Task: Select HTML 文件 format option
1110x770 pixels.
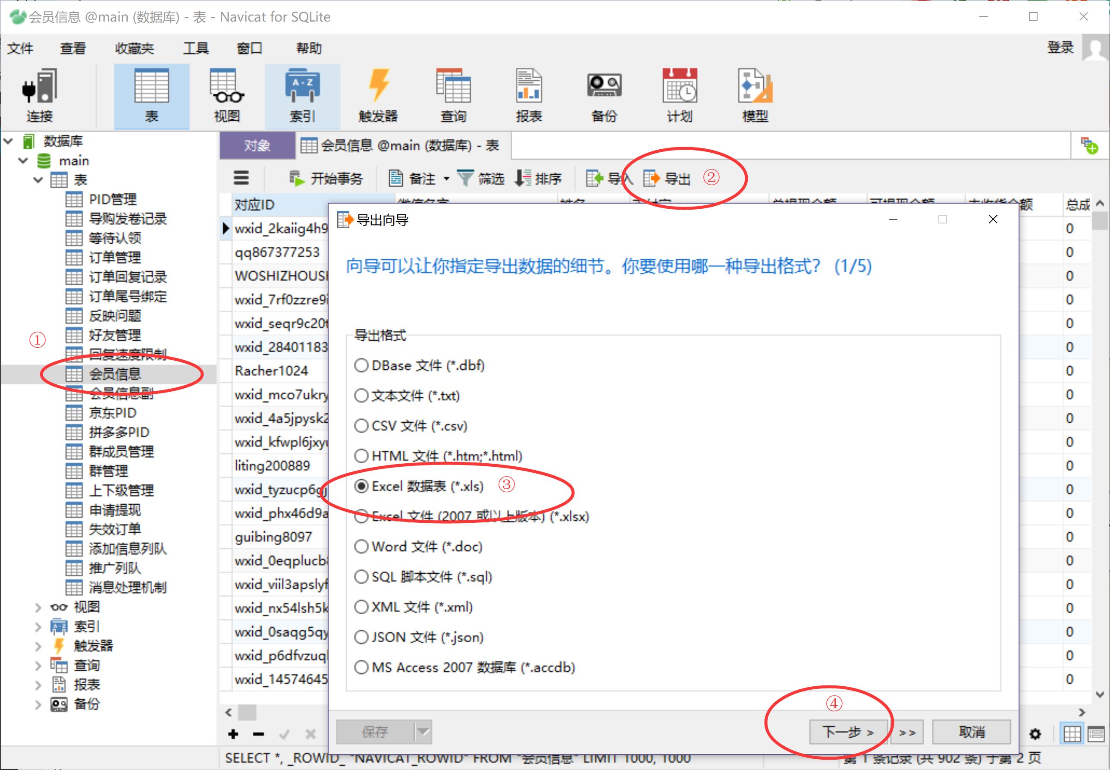Action: pos(438,456)
